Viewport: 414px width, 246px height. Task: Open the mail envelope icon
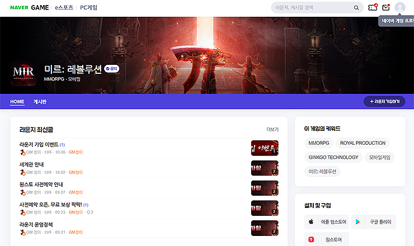pyautogui.click(x=386, y=7)
